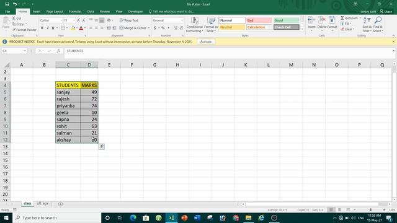The height and width of the screenshot is (223, 397).
Task: Apply Percent Style format
Action: click(x=163, y=28)
